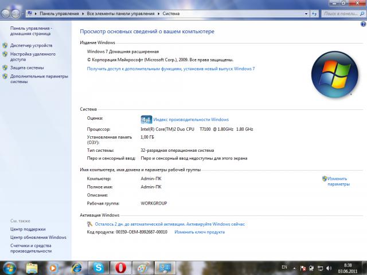Click the Windows Experience Index rating icon

point(146,120)
